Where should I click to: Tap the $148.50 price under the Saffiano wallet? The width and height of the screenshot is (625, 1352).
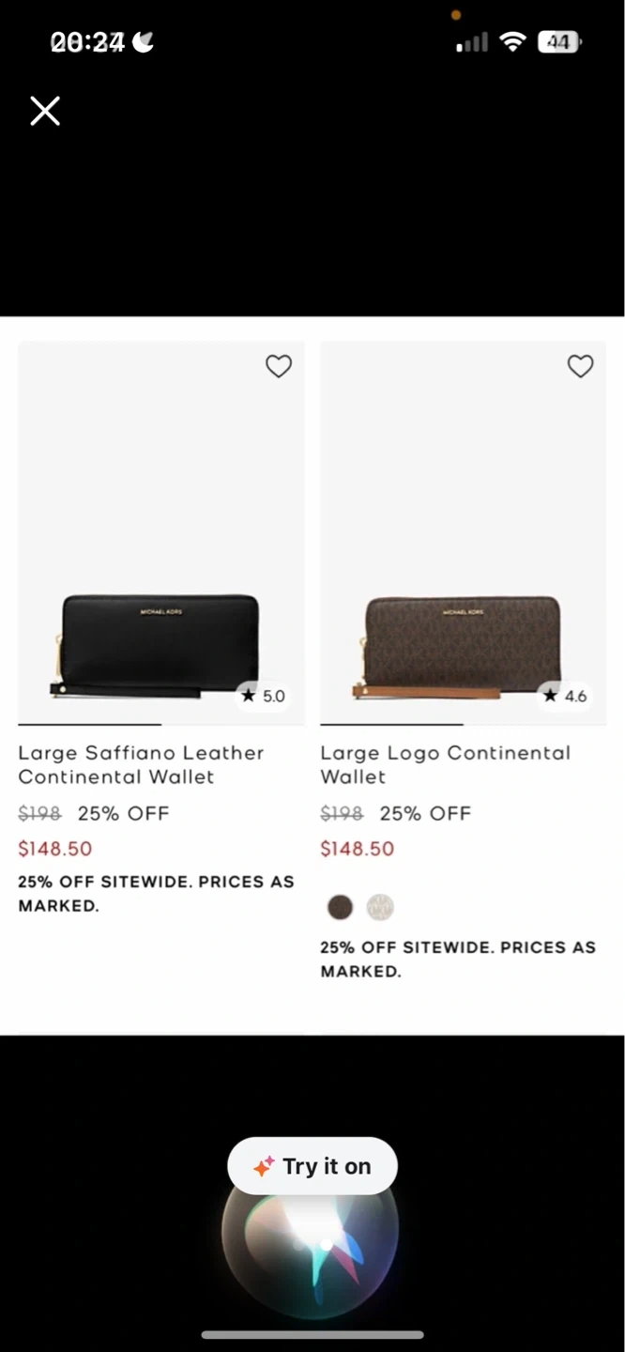(55, 849)
